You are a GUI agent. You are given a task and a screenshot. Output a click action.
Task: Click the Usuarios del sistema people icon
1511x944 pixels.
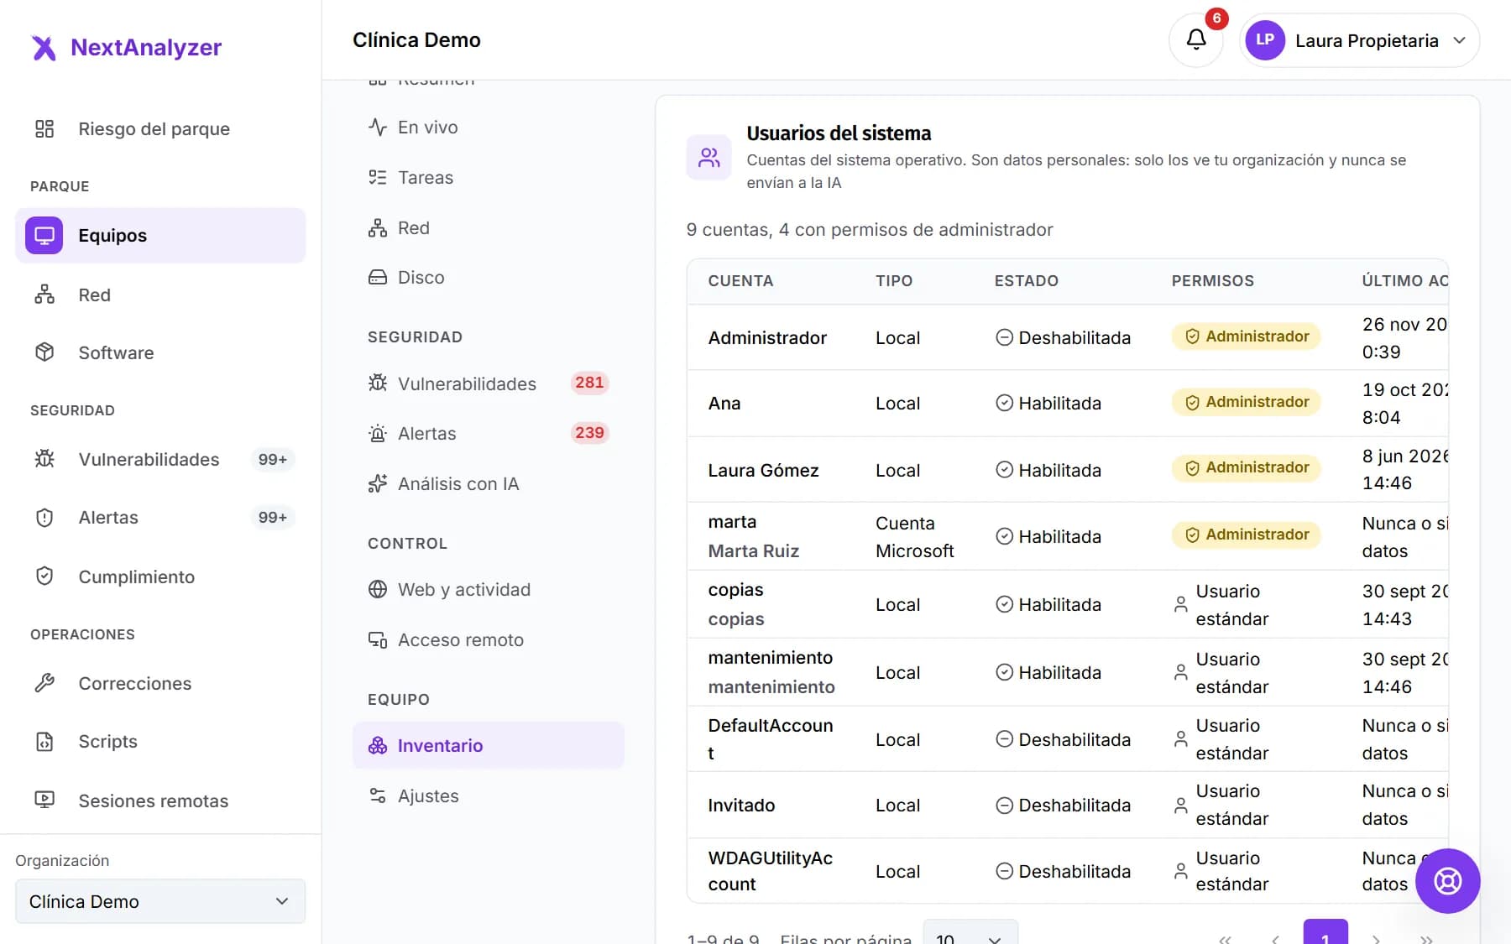point(709,157)
